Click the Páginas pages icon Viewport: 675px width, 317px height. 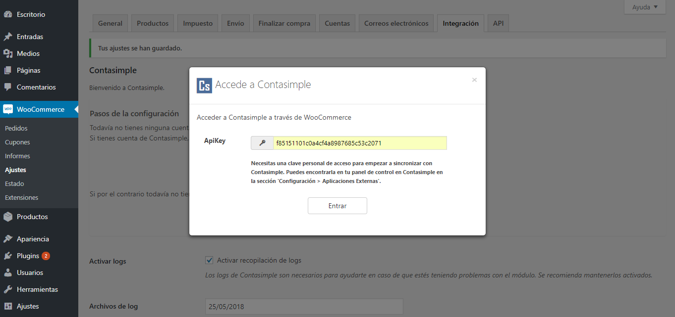(8, 70)
